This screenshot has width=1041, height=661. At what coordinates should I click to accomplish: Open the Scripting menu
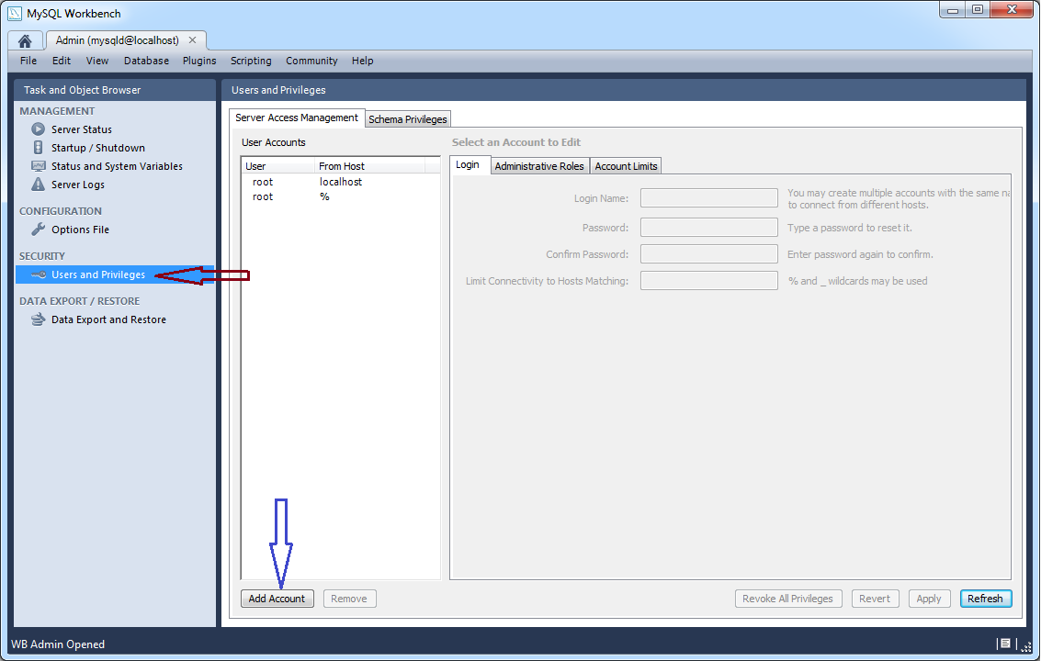point(251,61)
